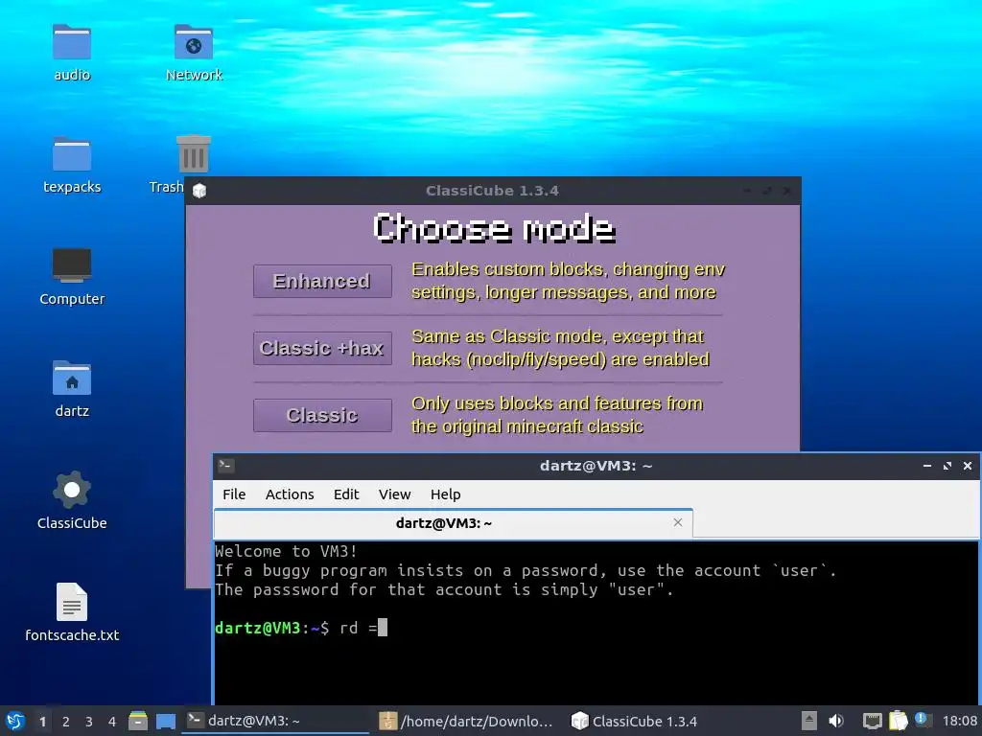Screen dimensions: 982x736
Task: Click the 'Choose mode' heading text
Action: pos(494,228)
